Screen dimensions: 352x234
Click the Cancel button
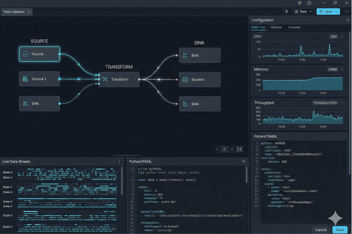click(x=321, y=229)
